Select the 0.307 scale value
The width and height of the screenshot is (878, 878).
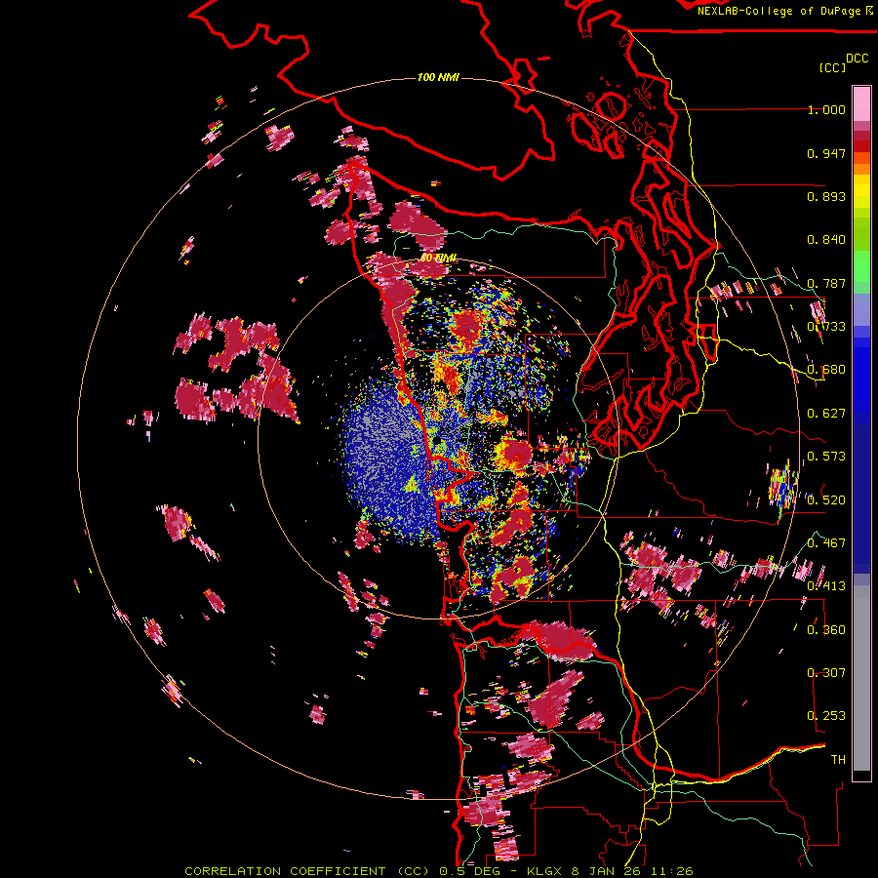[x=826, y=672]
